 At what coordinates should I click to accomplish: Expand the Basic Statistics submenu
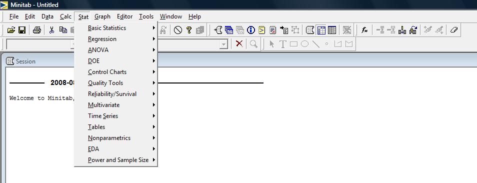(116, 28)
